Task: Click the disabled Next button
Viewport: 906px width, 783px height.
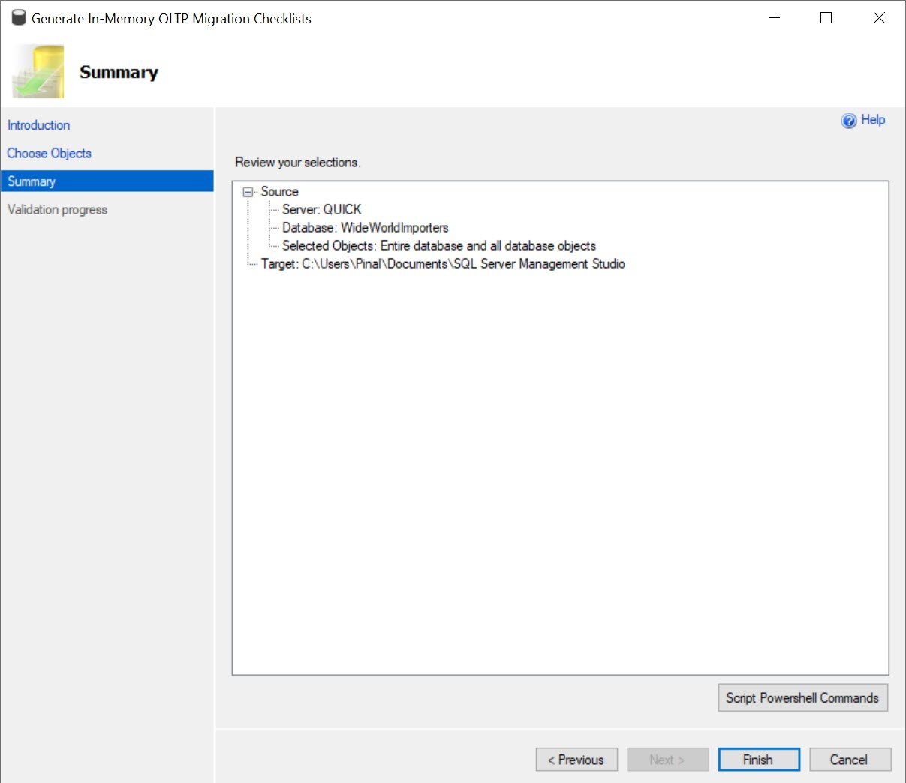Action: 668,760
